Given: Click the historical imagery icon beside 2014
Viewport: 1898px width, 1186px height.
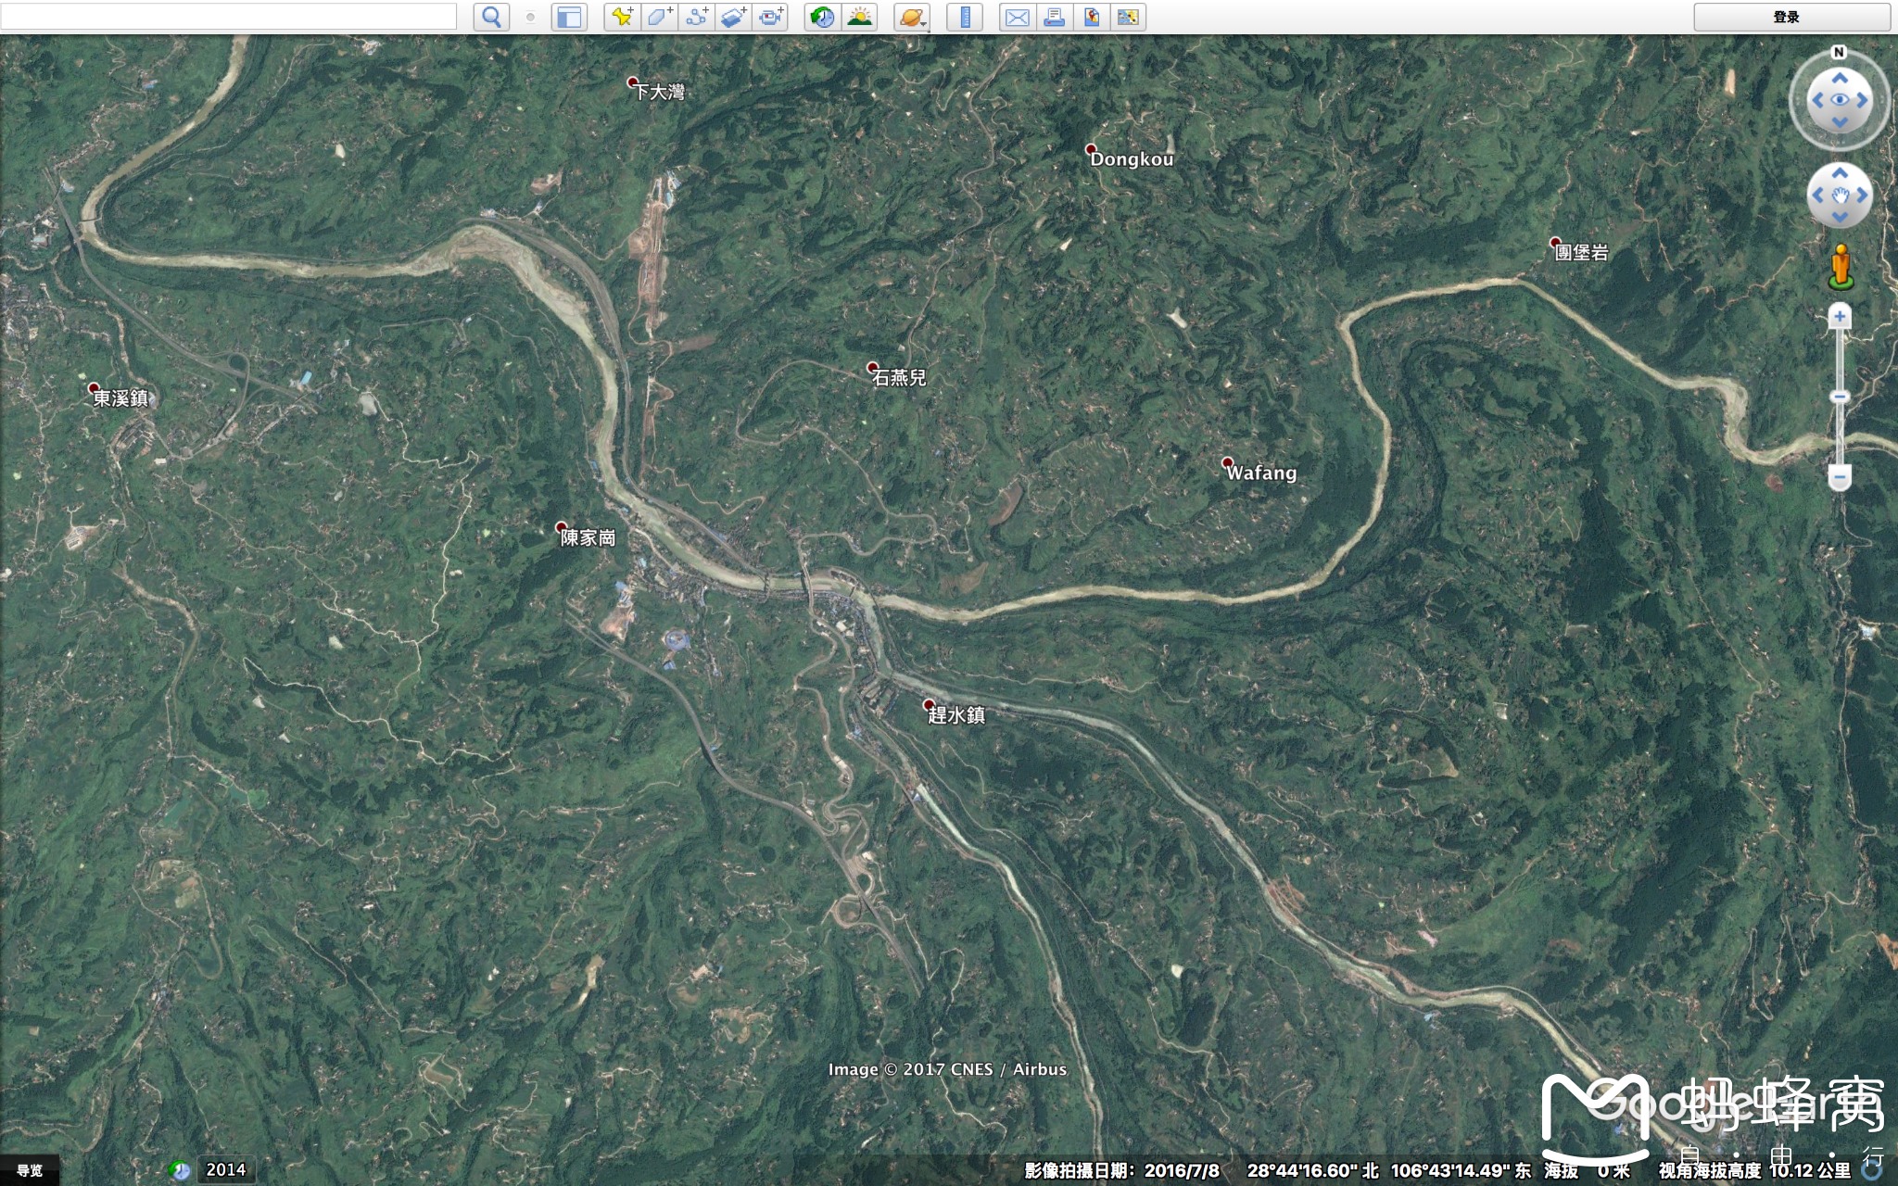Looking at the screenshot, I should tap(180, 1170).
